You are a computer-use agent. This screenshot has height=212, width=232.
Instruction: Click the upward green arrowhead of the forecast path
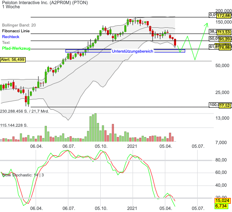207,25
